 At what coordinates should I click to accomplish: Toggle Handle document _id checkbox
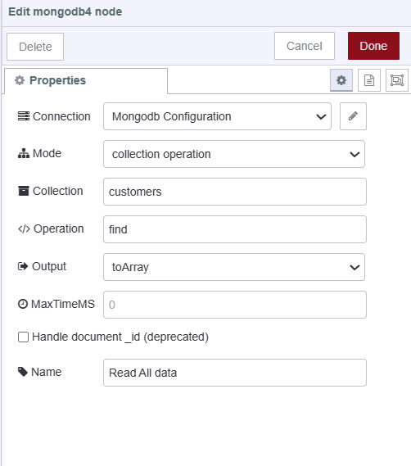(x=23, y=337)
